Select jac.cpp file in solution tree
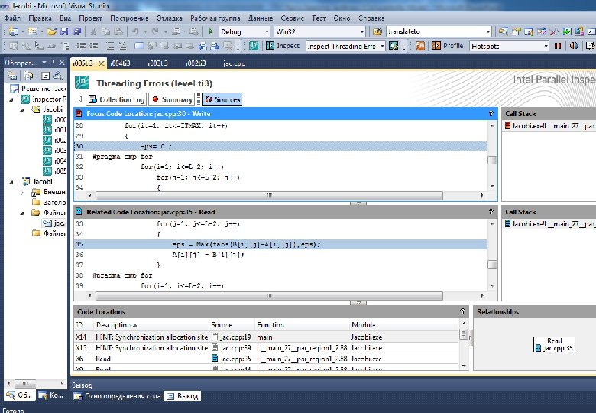Viewport: 596px width, 413px height. (x=54, y=223)
